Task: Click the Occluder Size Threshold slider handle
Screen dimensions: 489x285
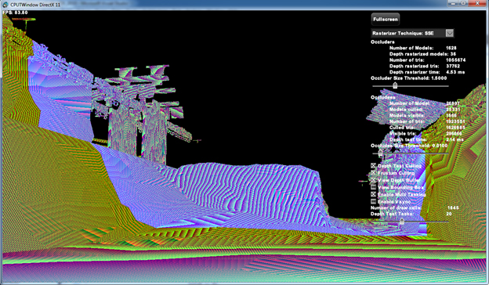Action: click(395, 85)
